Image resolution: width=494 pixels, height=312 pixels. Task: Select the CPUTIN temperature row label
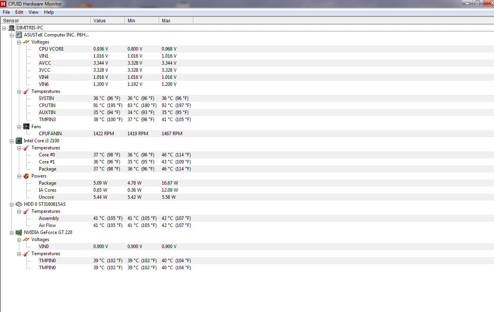(47, 105)
